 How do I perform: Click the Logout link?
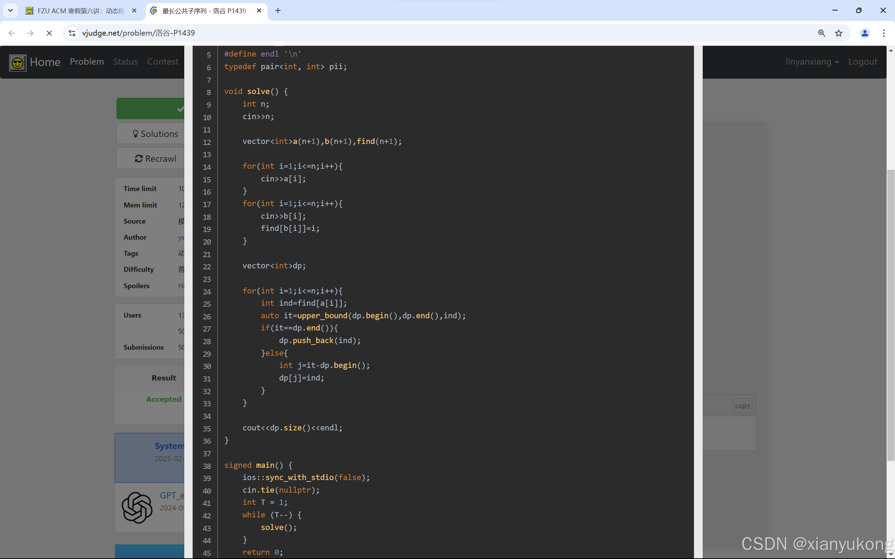[862, 62]
